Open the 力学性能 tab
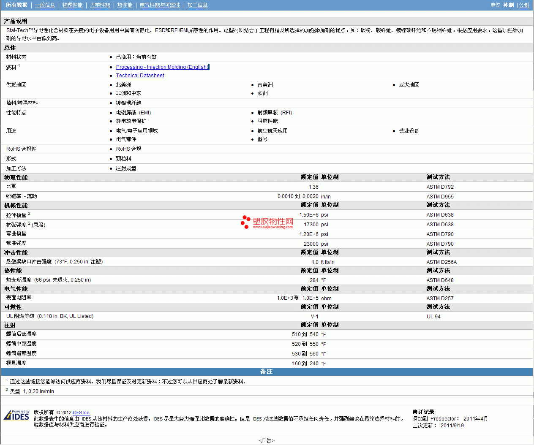 click(x=100, y=5)
